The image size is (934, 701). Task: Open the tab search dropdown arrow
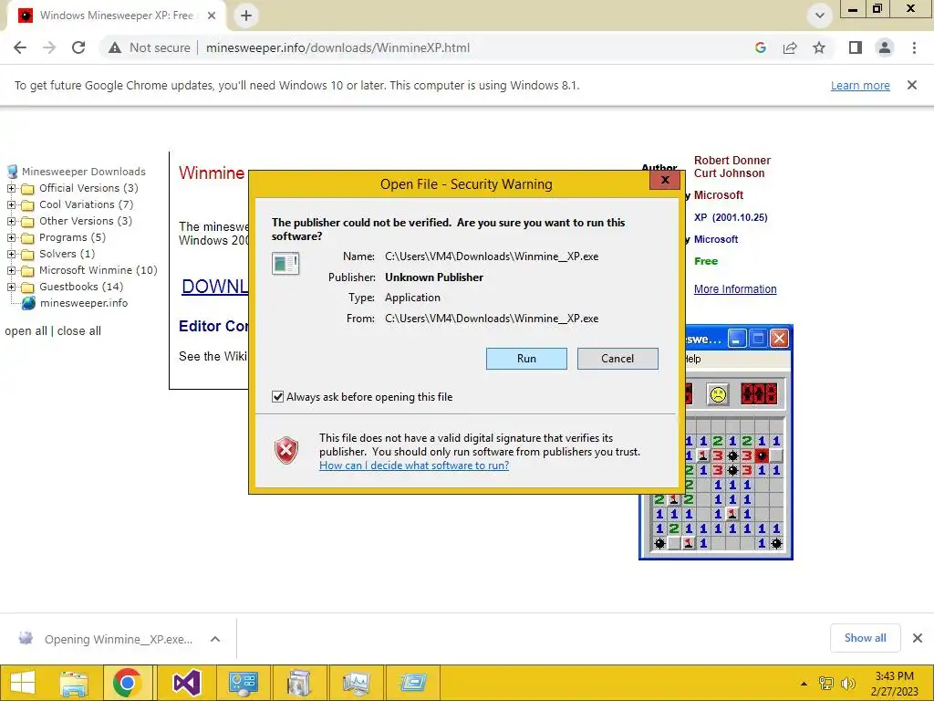(x=820, y=16)
